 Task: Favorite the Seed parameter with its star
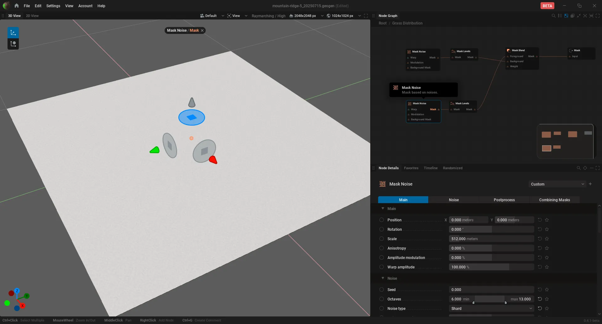[547, 290]
